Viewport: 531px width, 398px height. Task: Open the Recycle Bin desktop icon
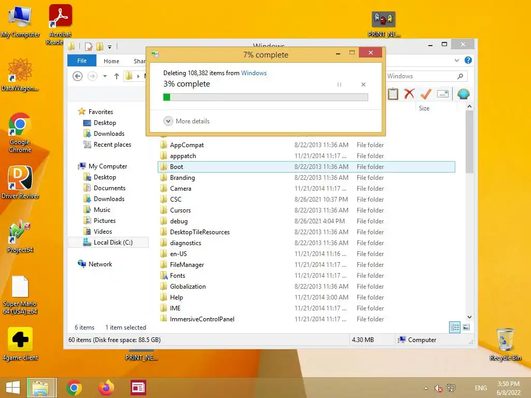click(505, 344)
